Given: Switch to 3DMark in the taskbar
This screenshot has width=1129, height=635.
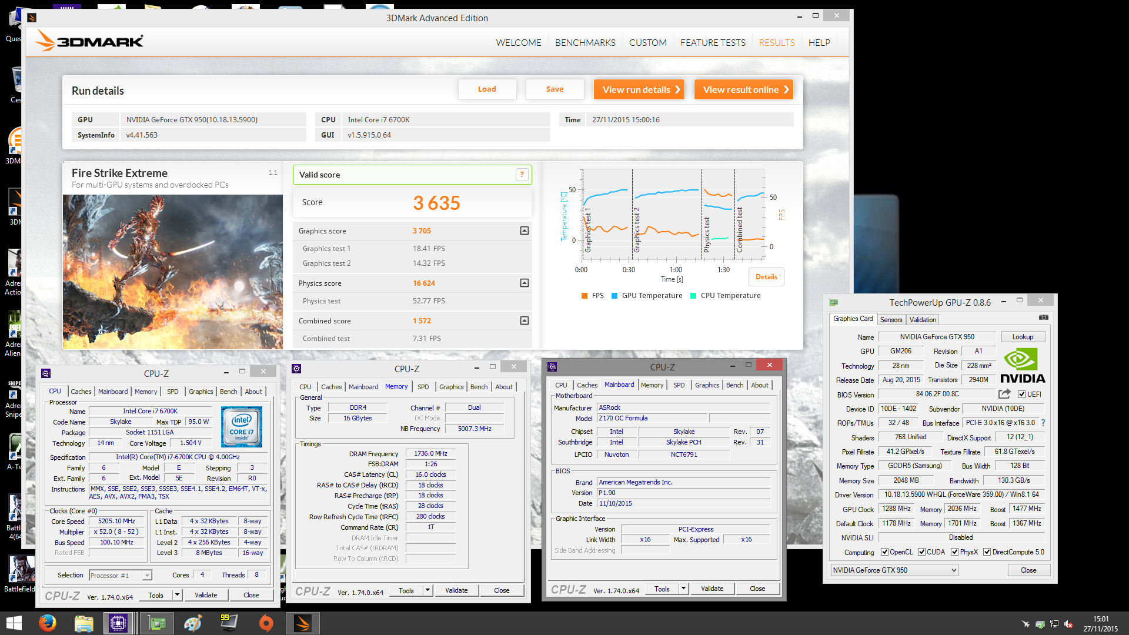Looking at the screenshot, I should (303, 623).
